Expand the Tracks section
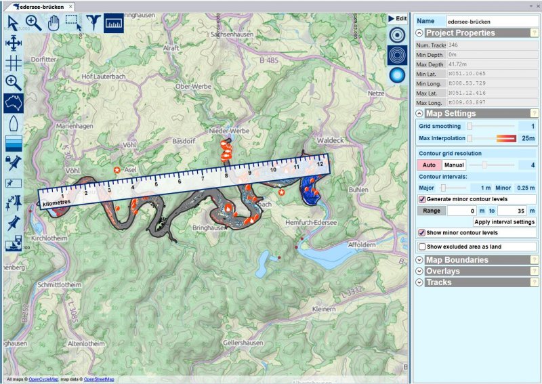Image resolution: width=542 pixels, height=384 pixels. (419, 282)
